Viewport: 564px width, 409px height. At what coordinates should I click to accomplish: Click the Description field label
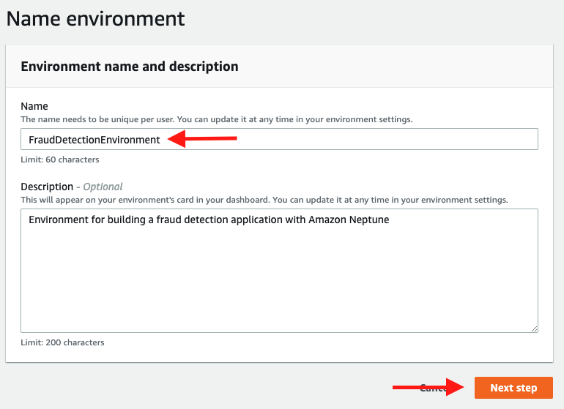[47, 187]
